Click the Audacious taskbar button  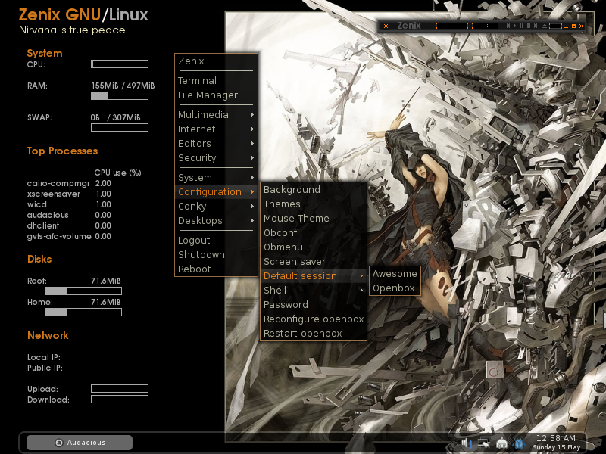80,443
